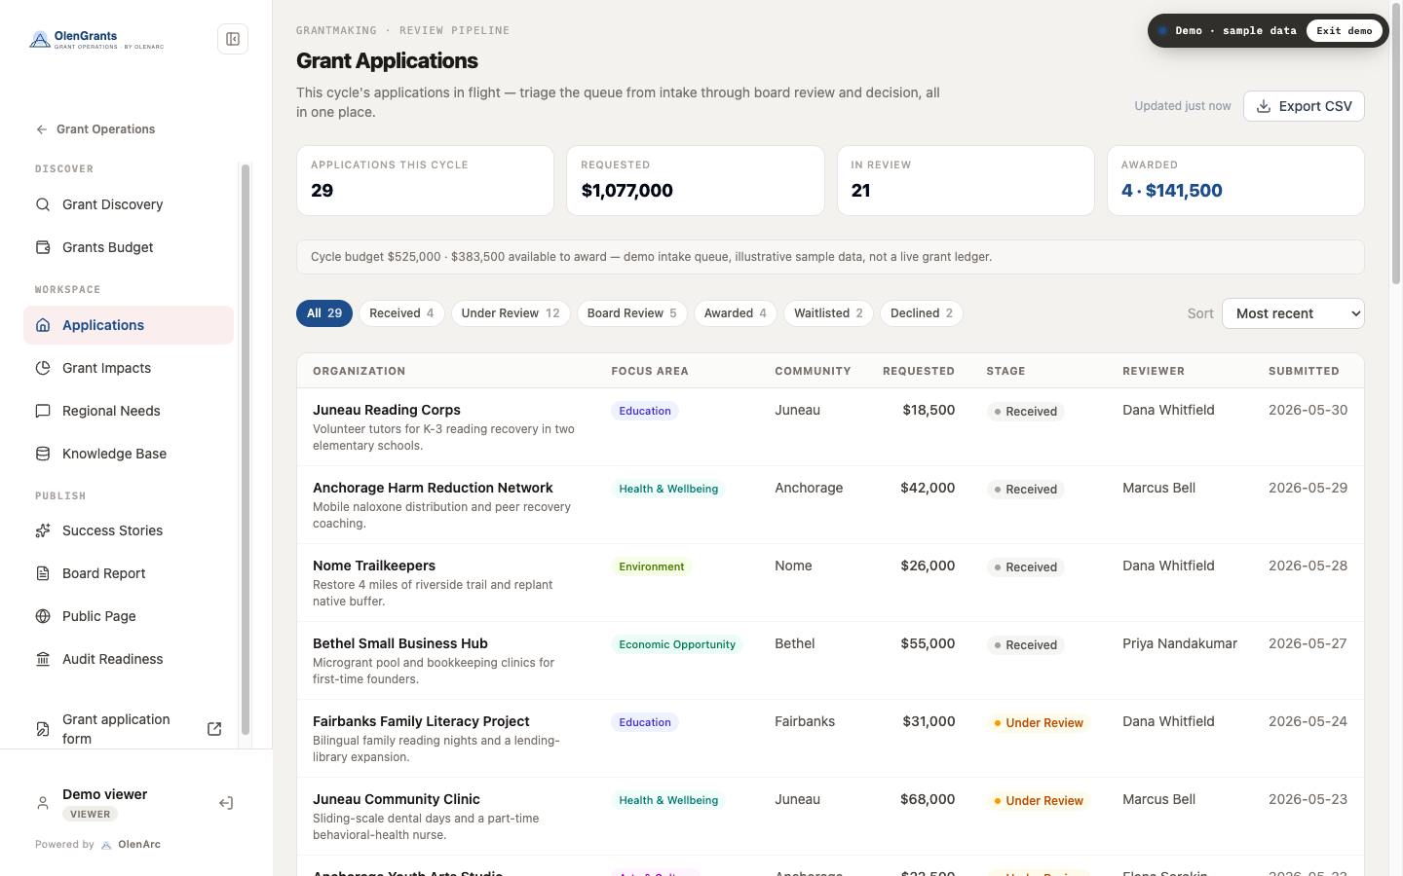Image resolution: width=1403 pixels, height=876 pixels.
Task: Click the Audit Readiness building icon
Action: (43, 659)
